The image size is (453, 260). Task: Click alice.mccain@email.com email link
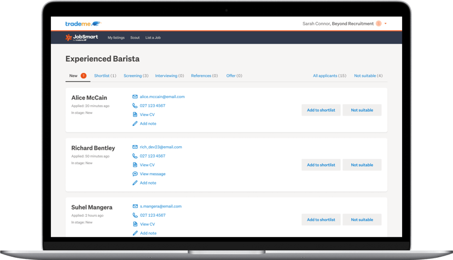pos(162,96)
